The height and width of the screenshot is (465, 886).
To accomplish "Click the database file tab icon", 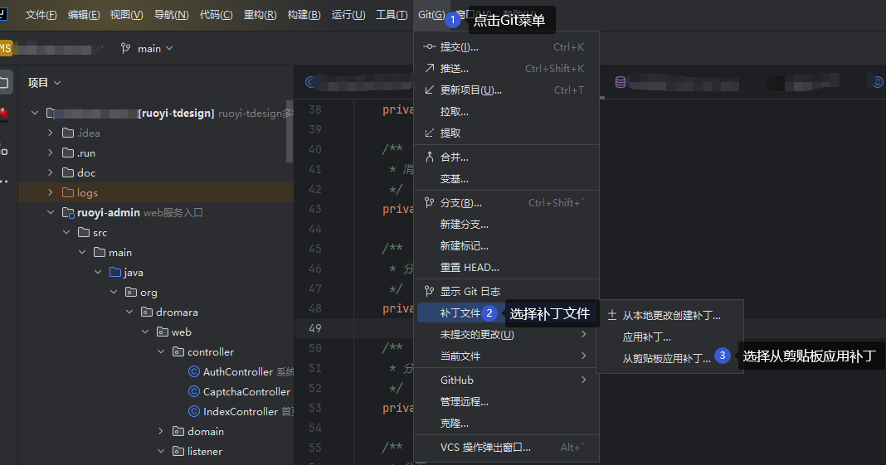I will click(x=621, y=82).
